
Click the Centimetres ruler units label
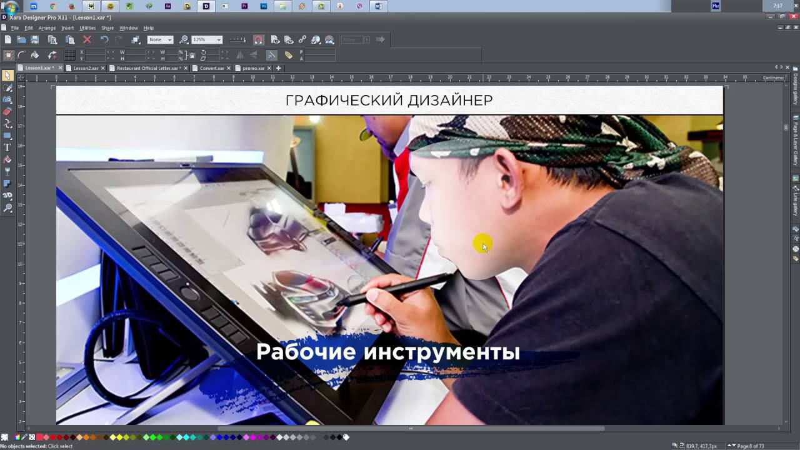point(773,77)
